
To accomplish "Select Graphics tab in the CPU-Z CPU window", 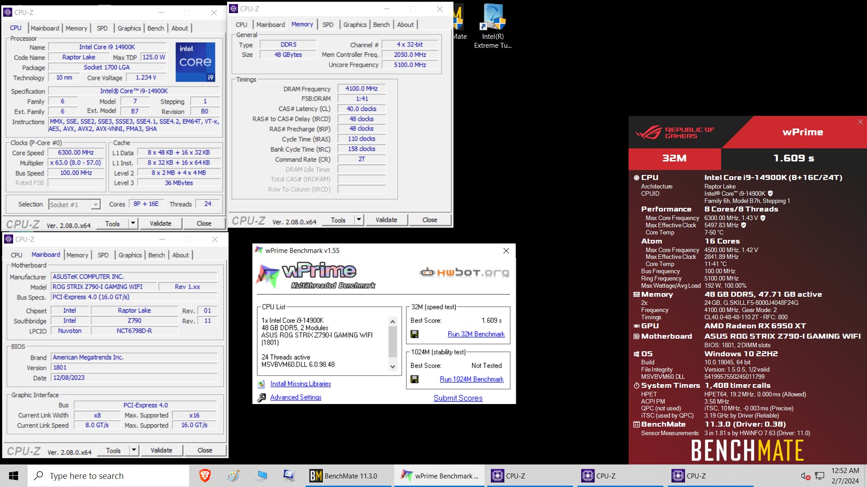I will (x=129, y=28).
